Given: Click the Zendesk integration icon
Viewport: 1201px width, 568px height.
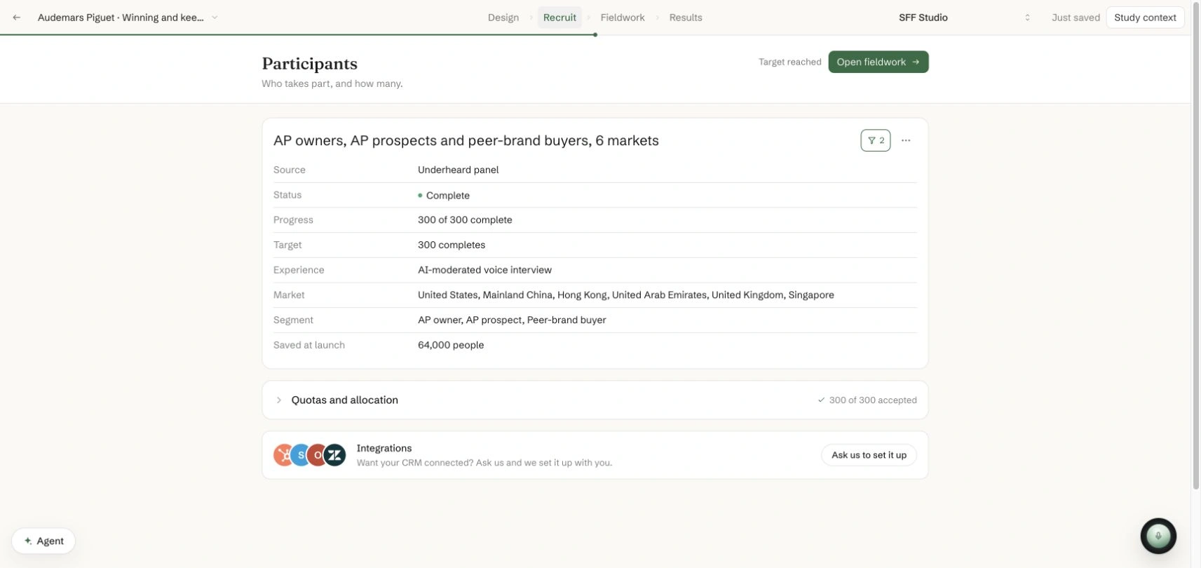Looking at the screenshot, I should pyautogui.click(x=335, y=455).
